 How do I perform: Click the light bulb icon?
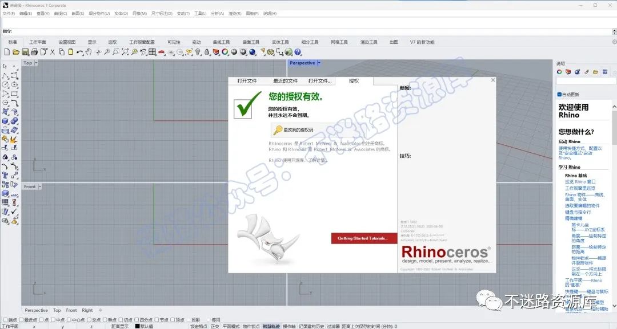[x=198, y=52]
